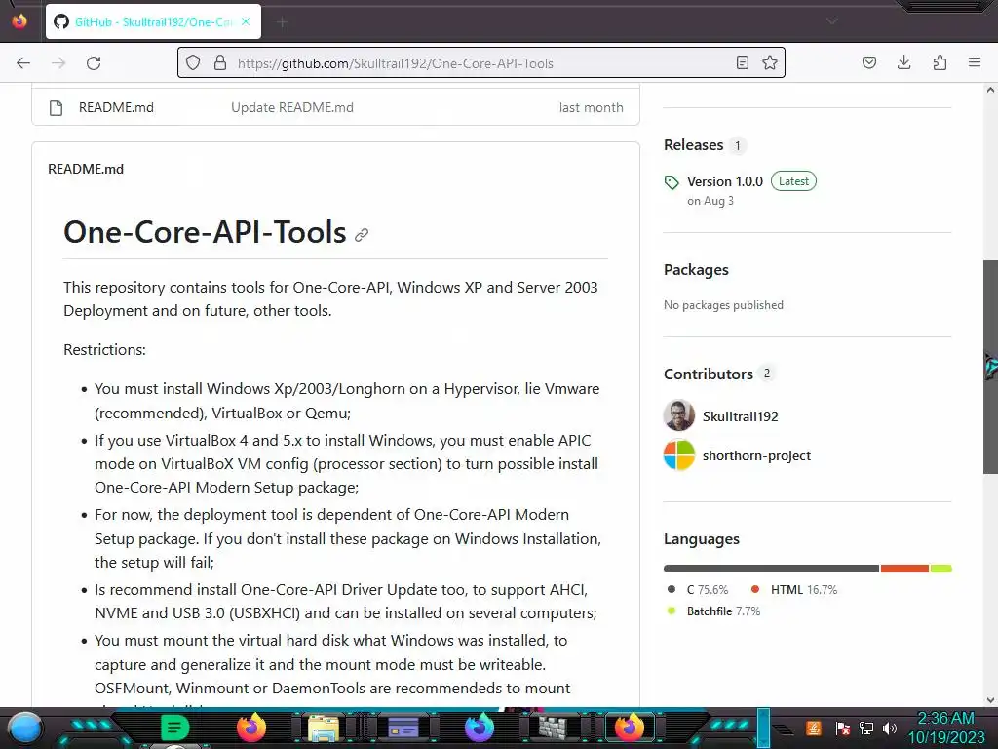Save page to Pocket
Image resolution: width=998 pixels, height=749 pixels.
point(868,63)
